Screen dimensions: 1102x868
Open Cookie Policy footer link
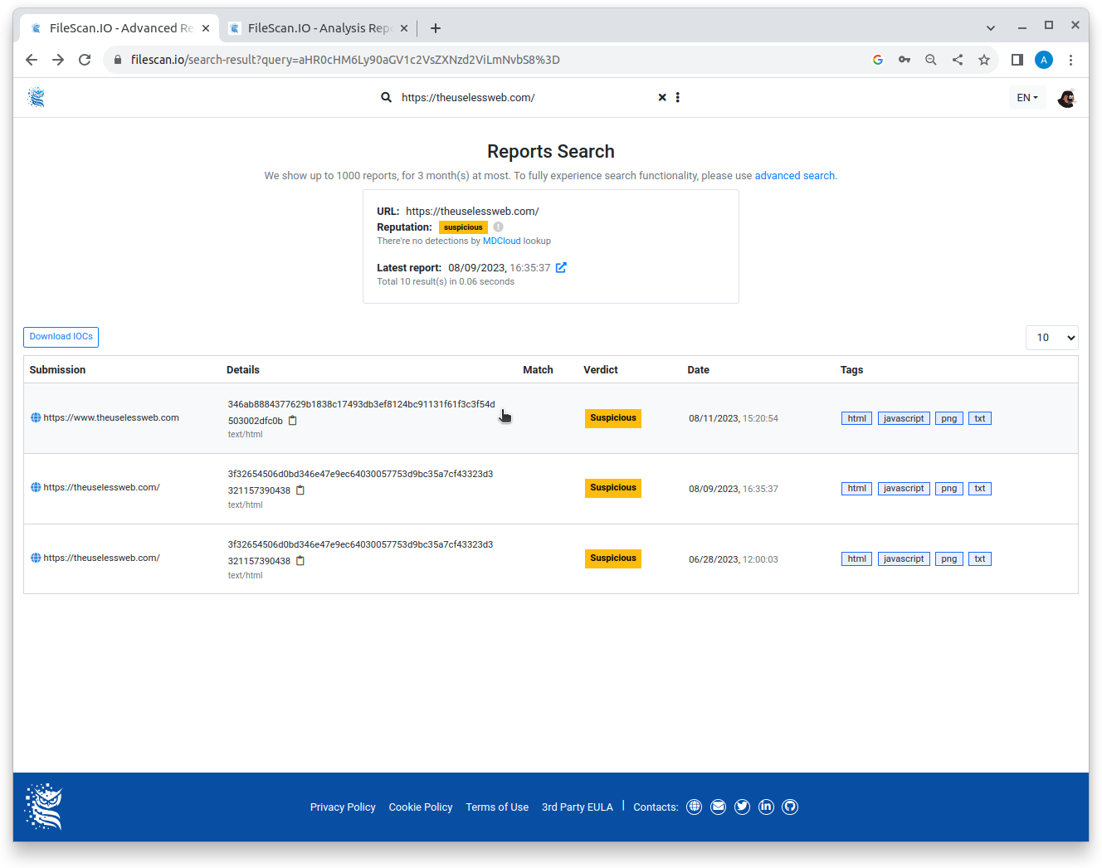pyautogui.click(x=421, y=807)
